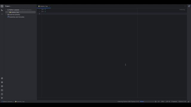
Task: Open the Project view dropdown
Action: tap(8, 6)
